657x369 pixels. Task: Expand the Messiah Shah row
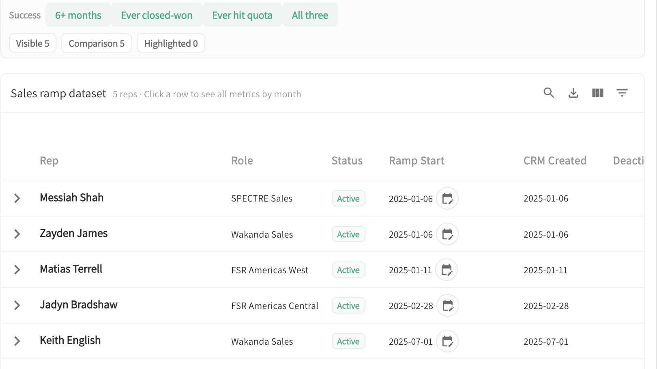pyautogui.click(x=17, y=198)
